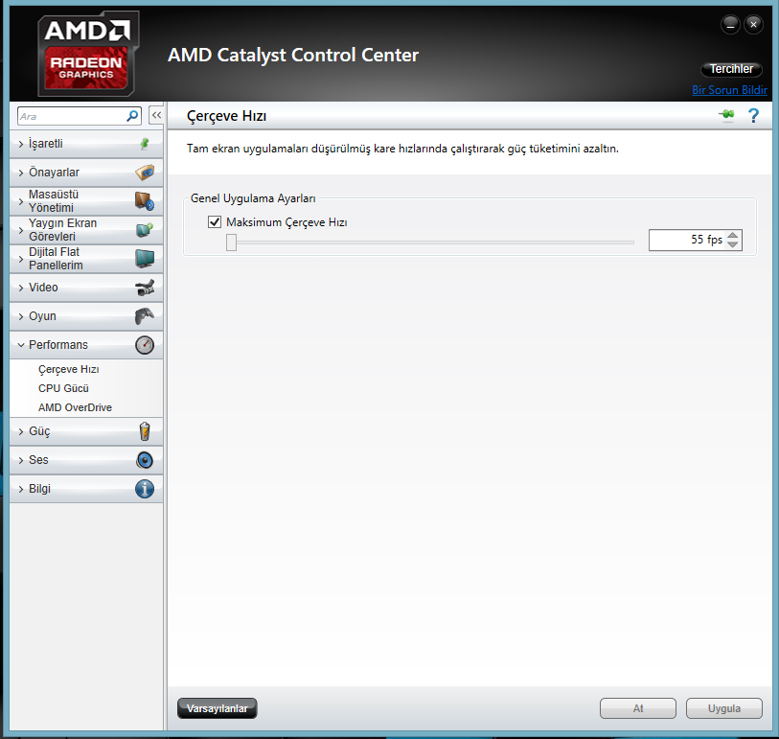The height and width of the screenshot is (739, 779).
Task: Minimize the Catalyst Control Center window
Action: pos(730,24)
